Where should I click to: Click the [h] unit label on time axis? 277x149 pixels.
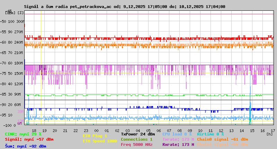269,134
